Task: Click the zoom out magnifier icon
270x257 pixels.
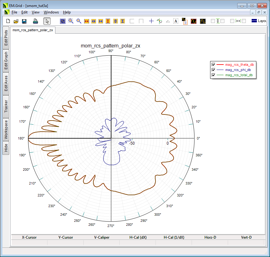Action: 79,21
